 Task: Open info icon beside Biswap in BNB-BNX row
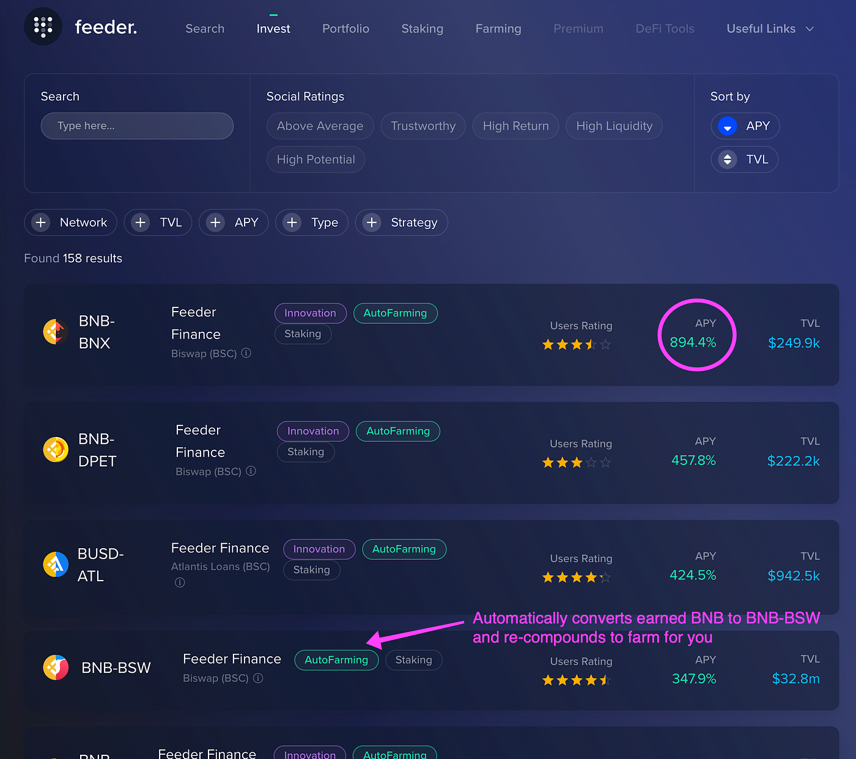(246, 353)
